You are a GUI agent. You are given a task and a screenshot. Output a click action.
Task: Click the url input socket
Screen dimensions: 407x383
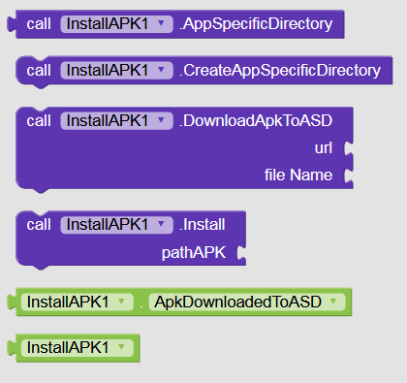tap(348, 148)
